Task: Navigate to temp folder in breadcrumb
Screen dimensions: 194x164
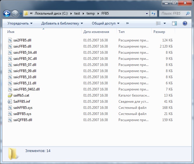Action: pyautogui.click(x=90, y=13)
